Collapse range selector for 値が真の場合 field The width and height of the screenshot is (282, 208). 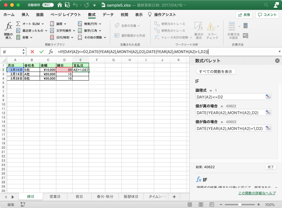[x=268, y=112]
